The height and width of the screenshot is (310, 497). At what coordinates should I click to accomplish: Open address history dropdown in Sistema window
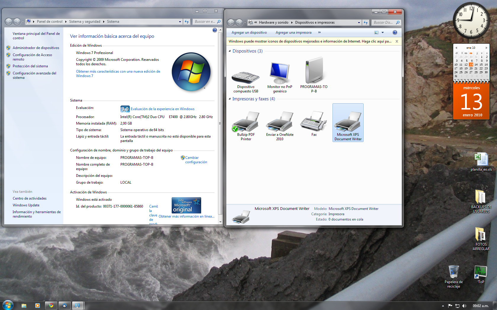[x=180, y=22]
